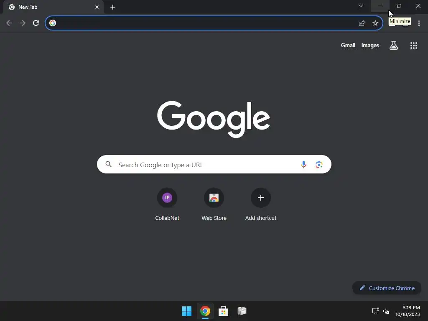Click Chrome icon in the taskbar
Image resolution: width=428 pixels, height=321 pixels.
205,311
